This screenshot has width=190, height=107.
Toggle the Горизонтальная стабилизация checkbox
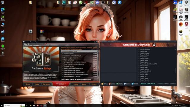(x=63, y=56)
